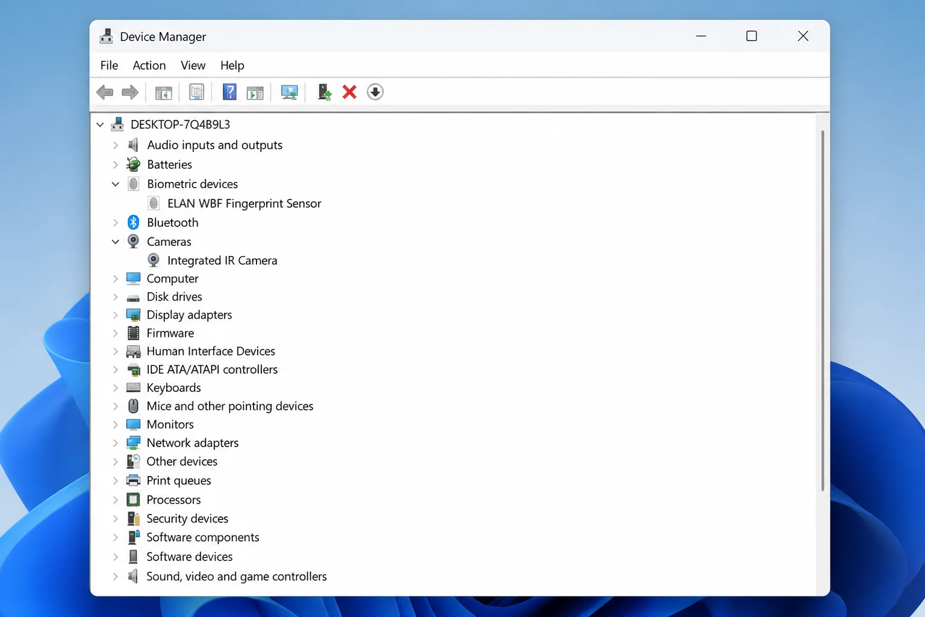
Task: Select the Firmware label
Action: [x=170, y=333]
